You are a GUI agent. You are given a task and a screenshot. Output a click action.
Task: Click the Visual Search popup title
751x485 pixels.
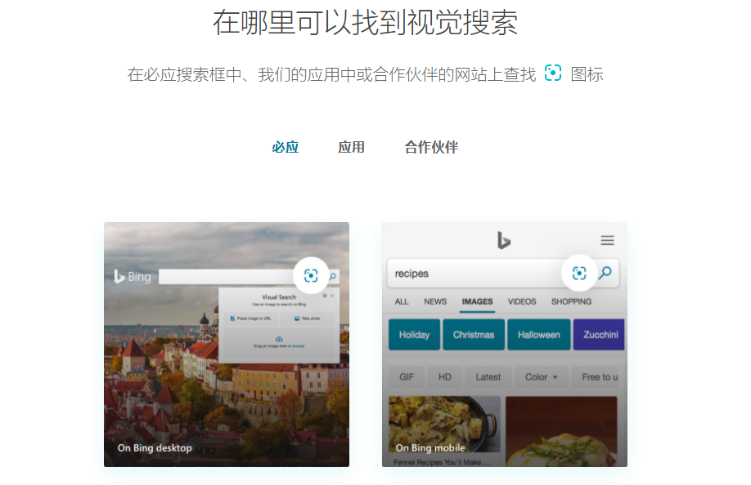(x=279, y=296)
